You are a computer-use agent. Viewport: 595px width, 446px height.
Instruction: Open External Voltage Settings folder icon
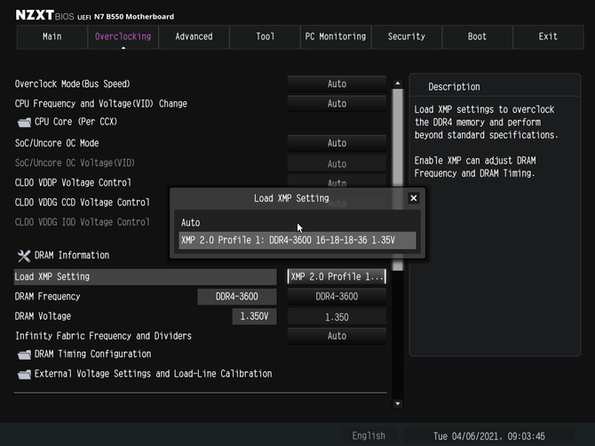click(24, 374)
